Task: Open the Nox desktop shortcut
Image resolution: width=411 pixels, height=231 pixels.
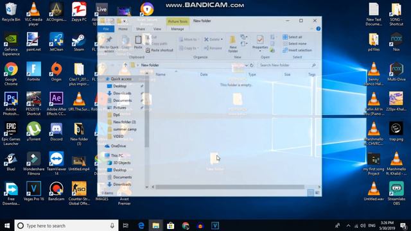Action: [396, 42]
